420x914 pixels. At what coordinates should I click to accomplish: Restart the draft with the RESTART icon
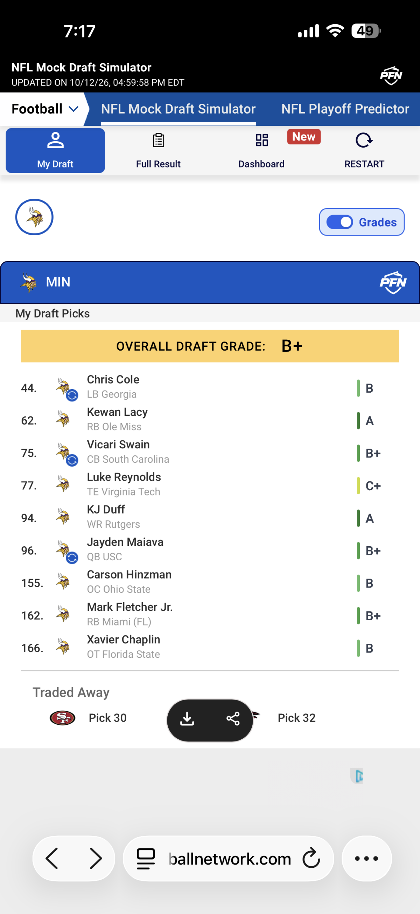point(364,141)
